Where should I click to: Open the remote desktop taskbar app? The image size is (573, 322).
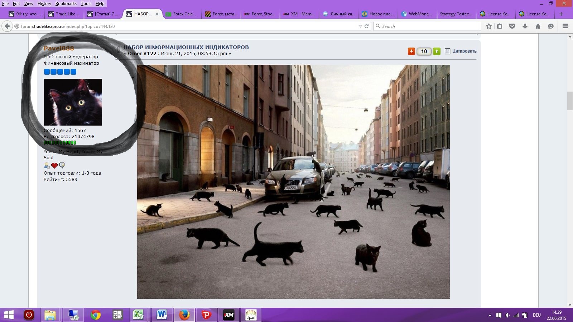[73, 315]
